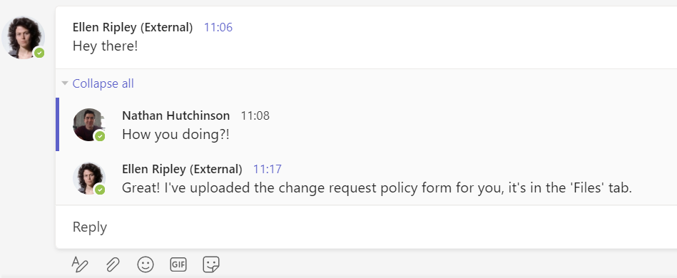Click the collapse triangle beside Collapse all

(x=65, y=83)
